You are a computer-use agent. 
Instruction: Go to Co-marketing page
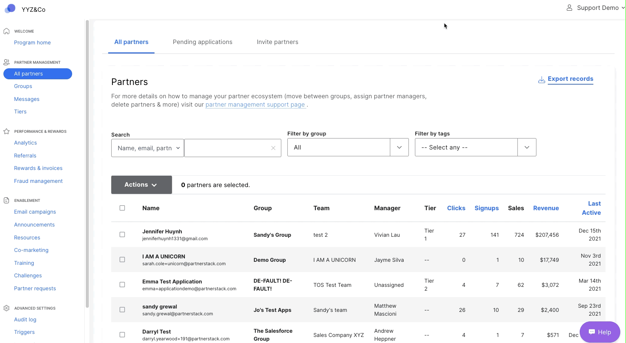coord(31,250)
